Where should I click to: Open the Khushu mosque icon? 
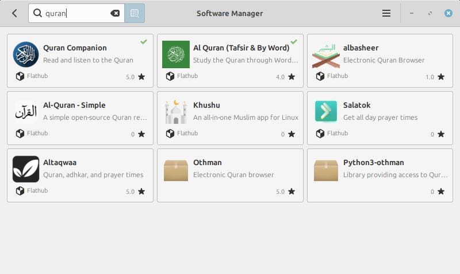176,112
